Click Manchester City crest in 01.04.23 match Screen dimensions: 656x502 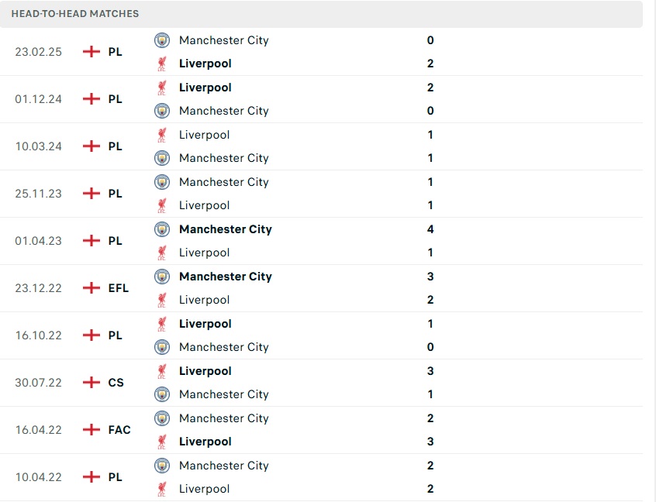162,229
